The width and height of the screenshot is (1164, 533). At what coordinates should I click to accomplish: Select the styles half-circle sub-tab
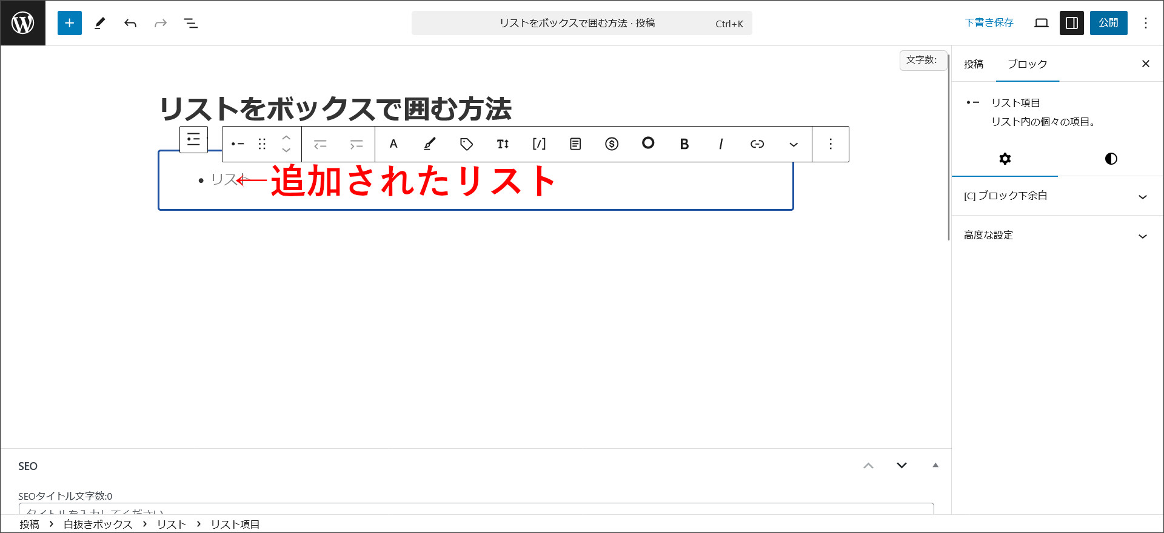(x=1111, y=159)
